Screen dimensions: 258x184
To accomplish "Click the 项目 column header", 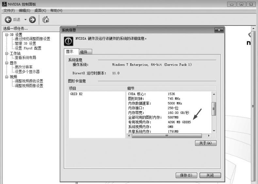I will pyautogui.click(x=97, y=88).
